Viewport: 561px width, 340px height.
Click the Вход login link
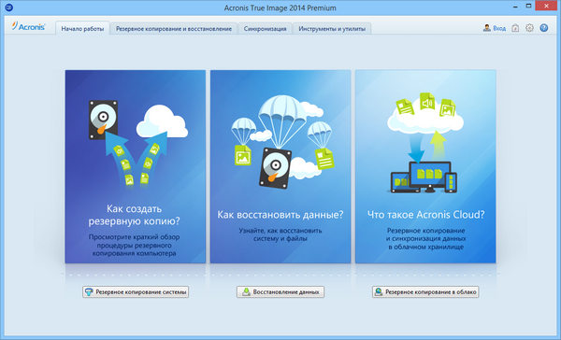pos(499,28)
